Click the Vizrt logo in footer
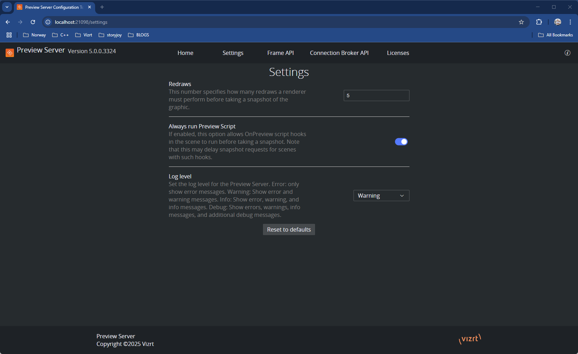This screenshot has height=354, width=578. point(470,339)
